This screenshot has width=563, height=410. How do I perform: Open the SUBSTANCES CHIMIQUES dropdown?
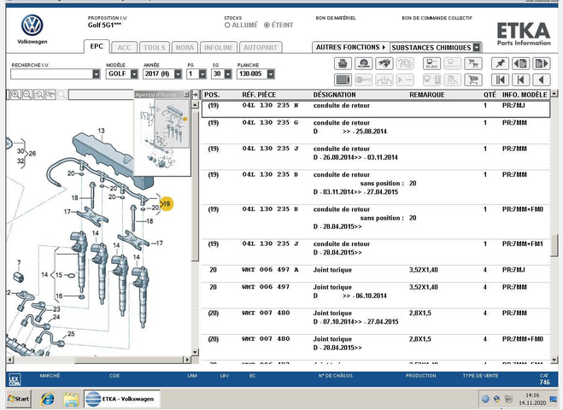477,47
